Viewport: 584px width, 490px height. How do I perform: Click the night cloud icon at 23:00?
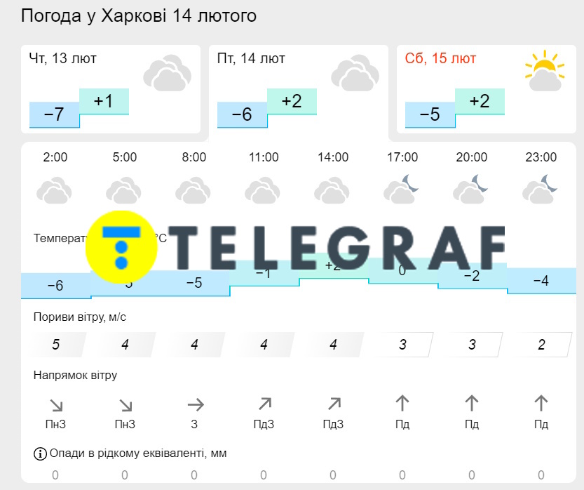click(x=541, y=188)
